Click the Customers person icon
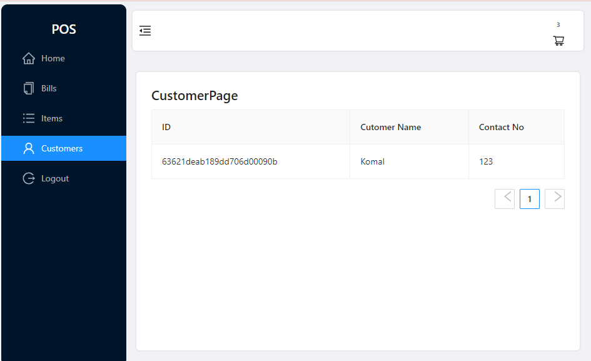The height and width of the screenshot is (361, 591). 29,148
